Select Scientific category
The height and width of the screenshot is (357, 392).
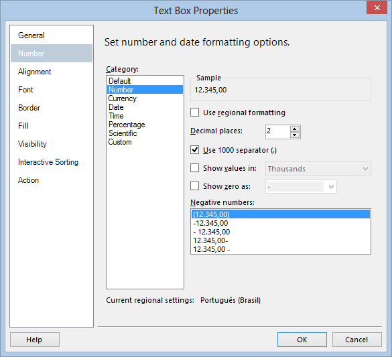(145, 133)
